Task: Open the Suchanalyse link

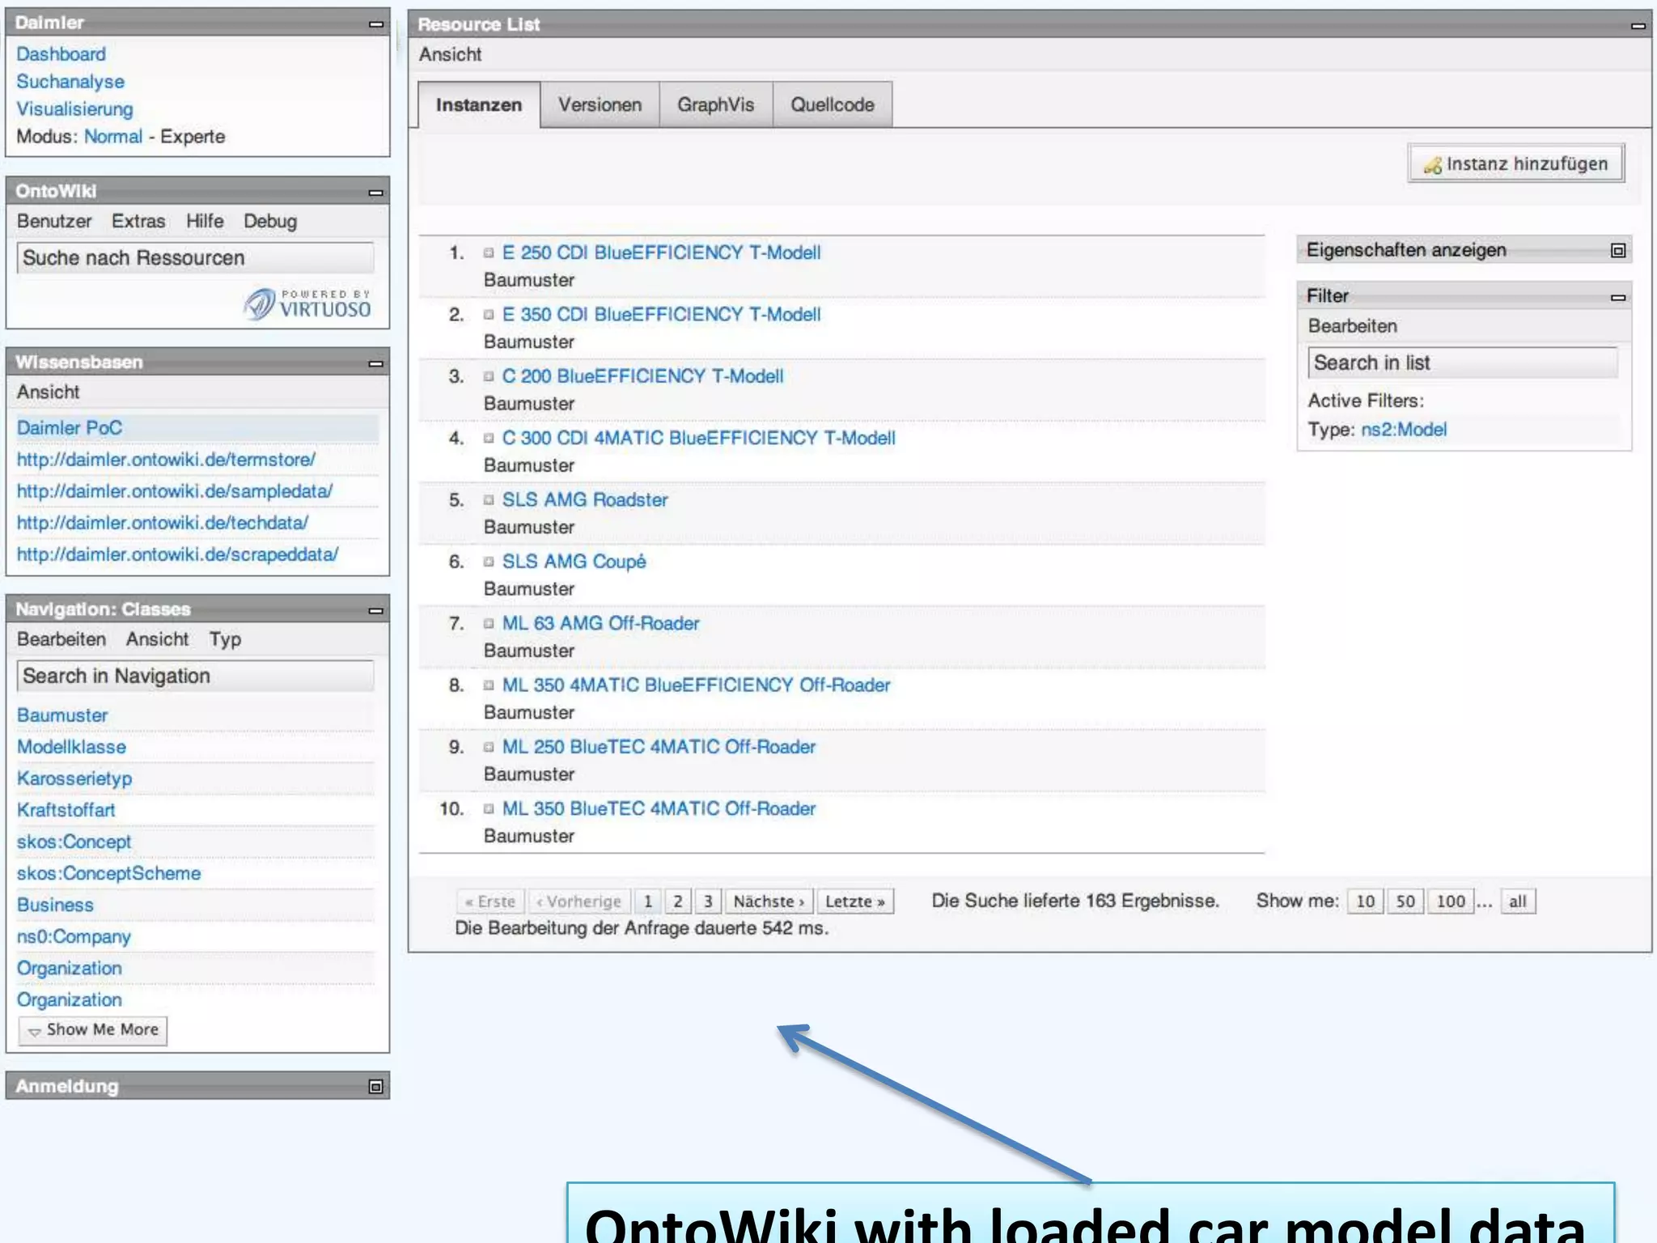Action: 70,82
